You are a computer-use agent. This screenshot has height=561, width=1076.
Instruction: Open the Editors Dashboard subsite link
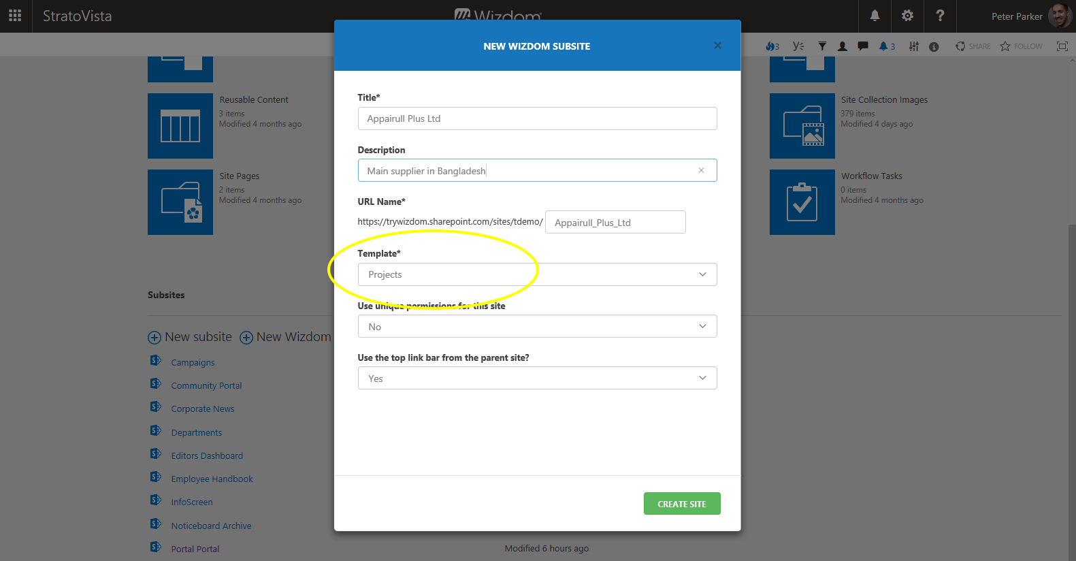[x=207, y=455]
